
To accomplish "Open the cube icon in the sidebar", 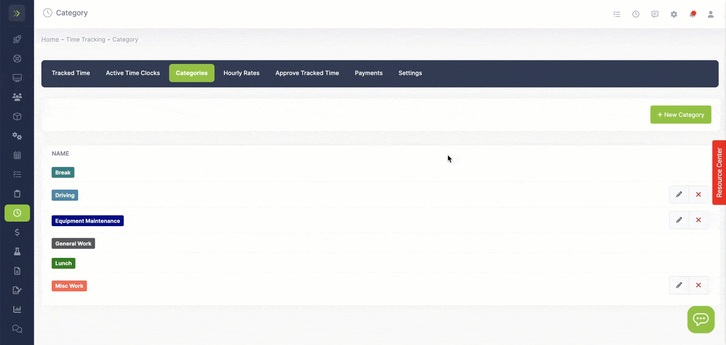I will [x=17, y=116].
